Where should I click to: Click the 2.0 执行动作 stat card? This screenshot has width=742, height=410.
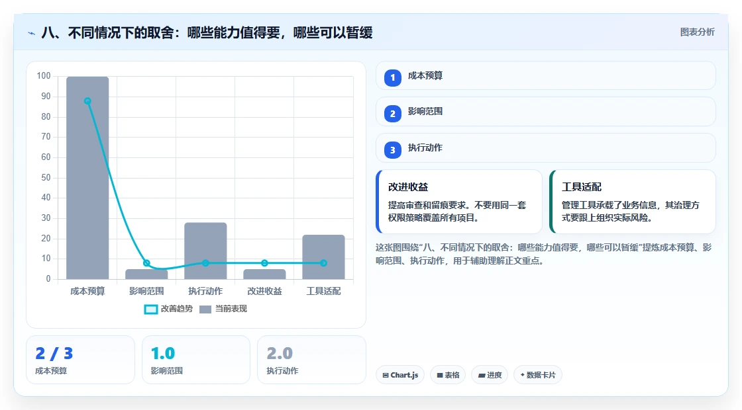point(312,360)
